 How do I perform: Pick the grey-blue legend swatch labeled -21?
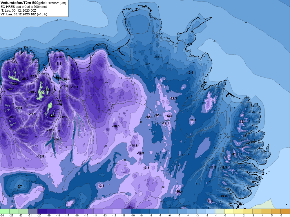[x=33, y=211]
